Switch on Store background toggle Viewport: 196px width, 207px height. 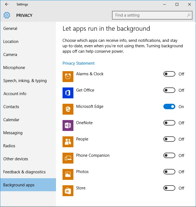169,188
